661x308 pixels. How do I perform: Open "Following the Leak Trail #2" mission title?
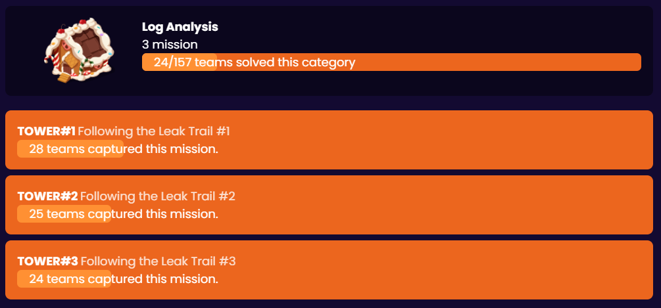tap(158, 196)
